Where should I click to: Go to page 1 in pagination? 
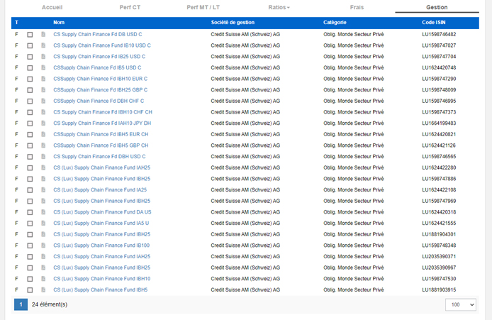[x=21, y=304]
